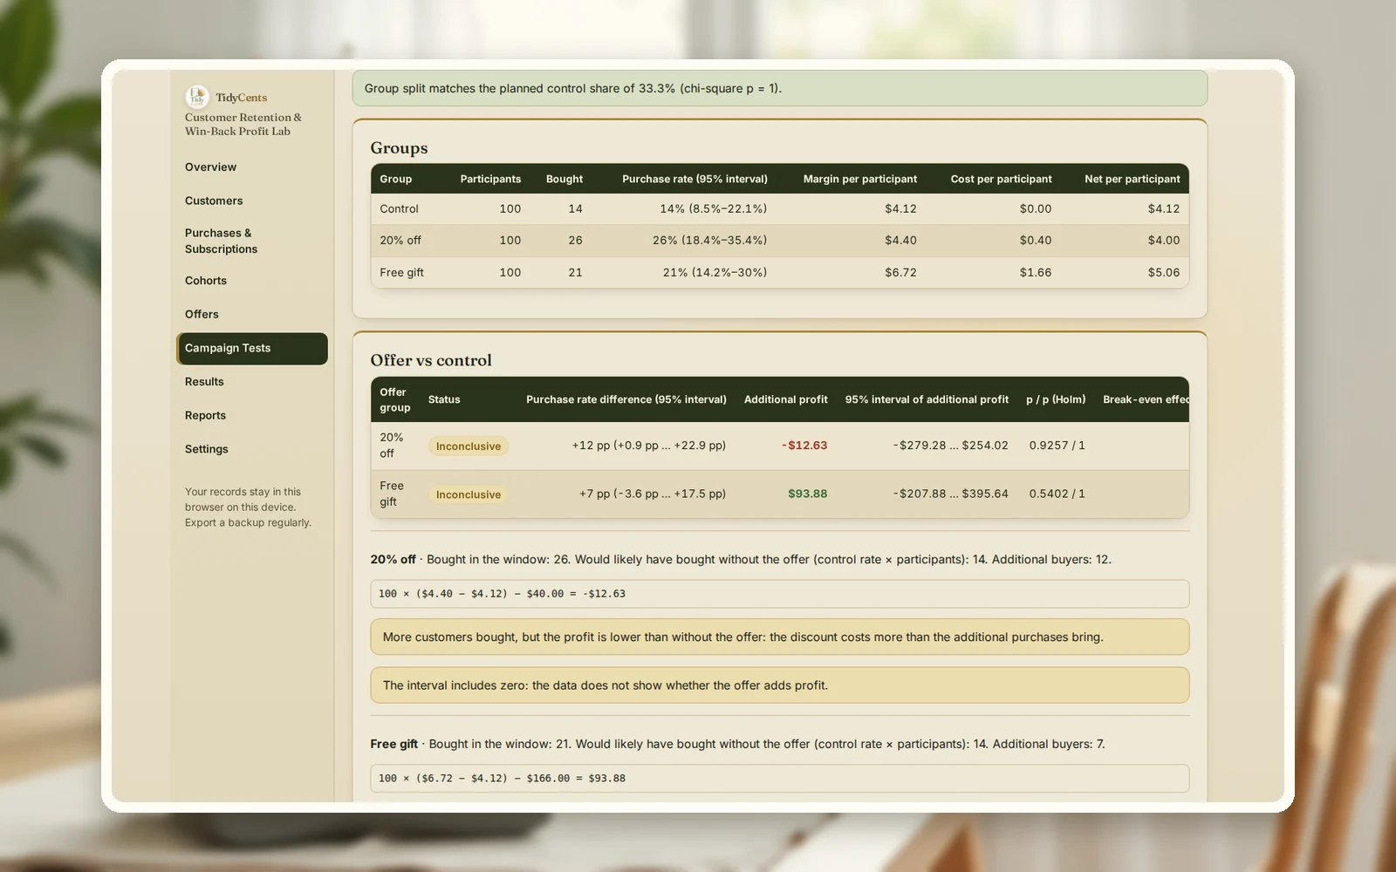Click the discount costs more warning message
Image resolution: width=1396 pixels, height=872 pixels.
tap(779, 637)
